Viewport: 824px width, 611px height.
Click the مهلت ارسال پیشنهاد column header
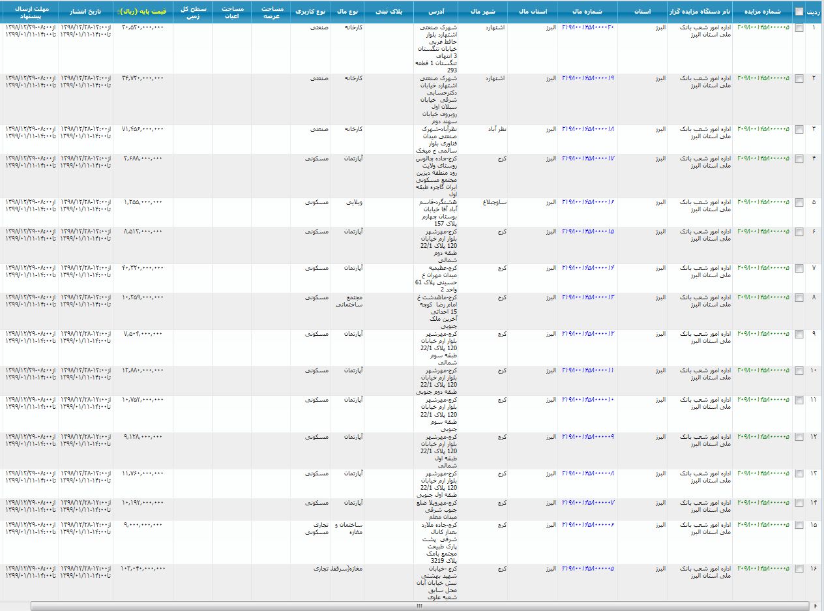[29, 12]
